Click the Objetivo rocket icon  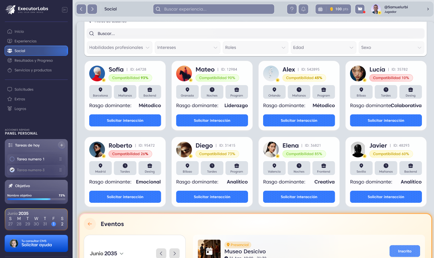[11, 186]
